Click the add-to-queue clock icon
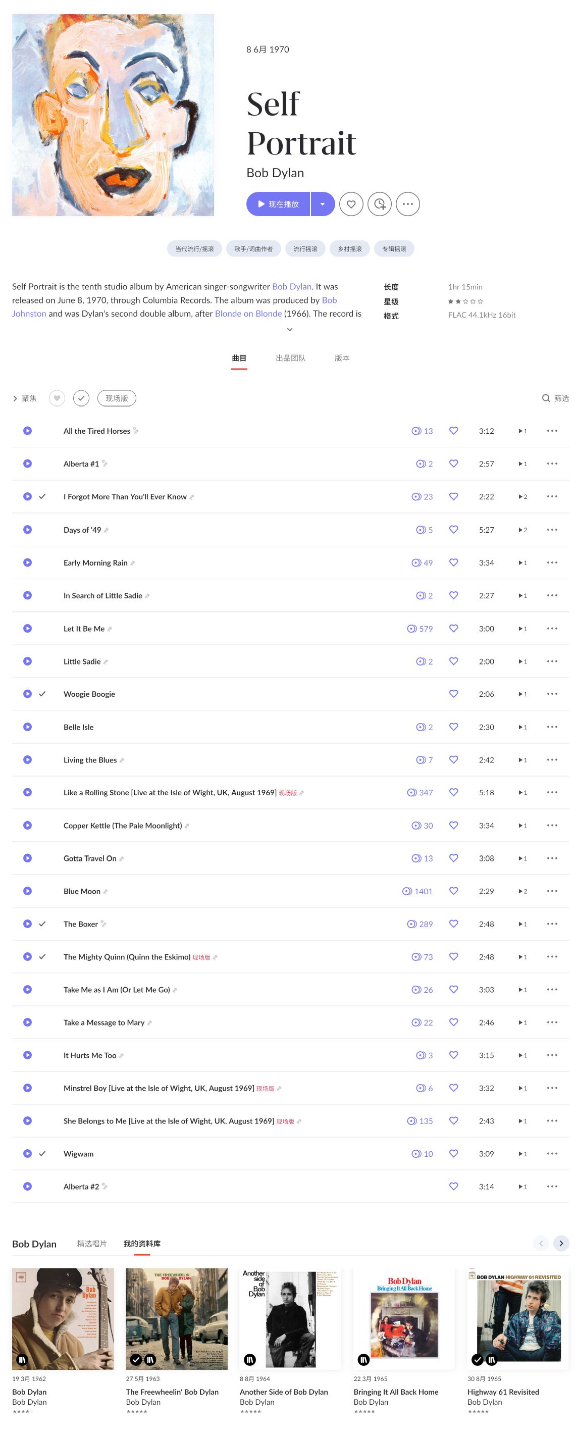This screenshot has height=1433, width=576. (380, 204)
